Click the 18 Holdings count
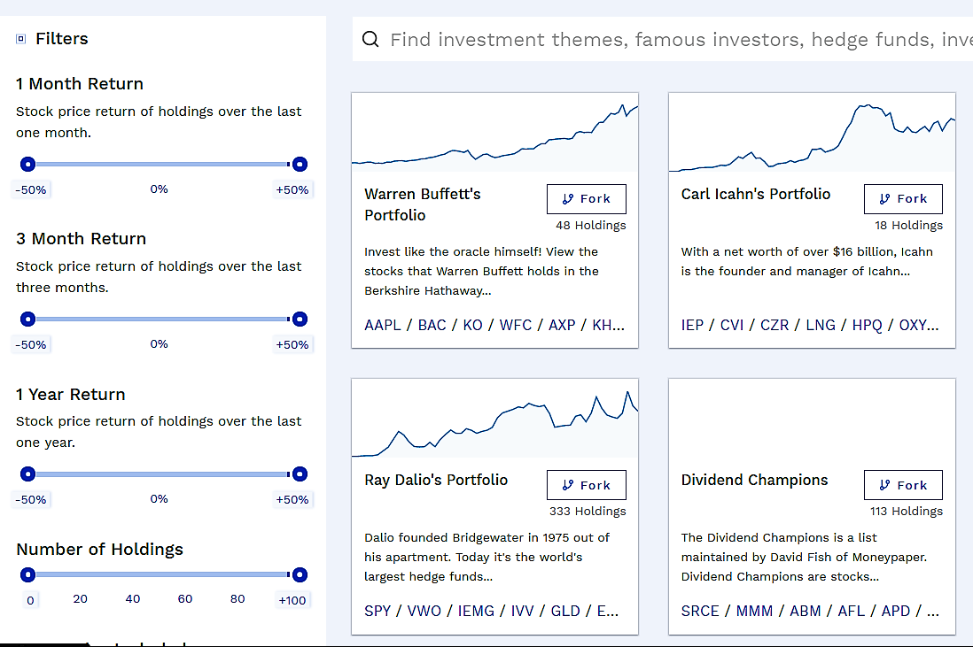Screen dimensions: 973x647 (908, 226)
